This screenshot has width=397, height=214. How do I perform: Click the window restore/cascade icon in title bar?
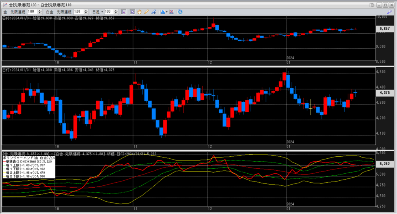click(372, 5)
